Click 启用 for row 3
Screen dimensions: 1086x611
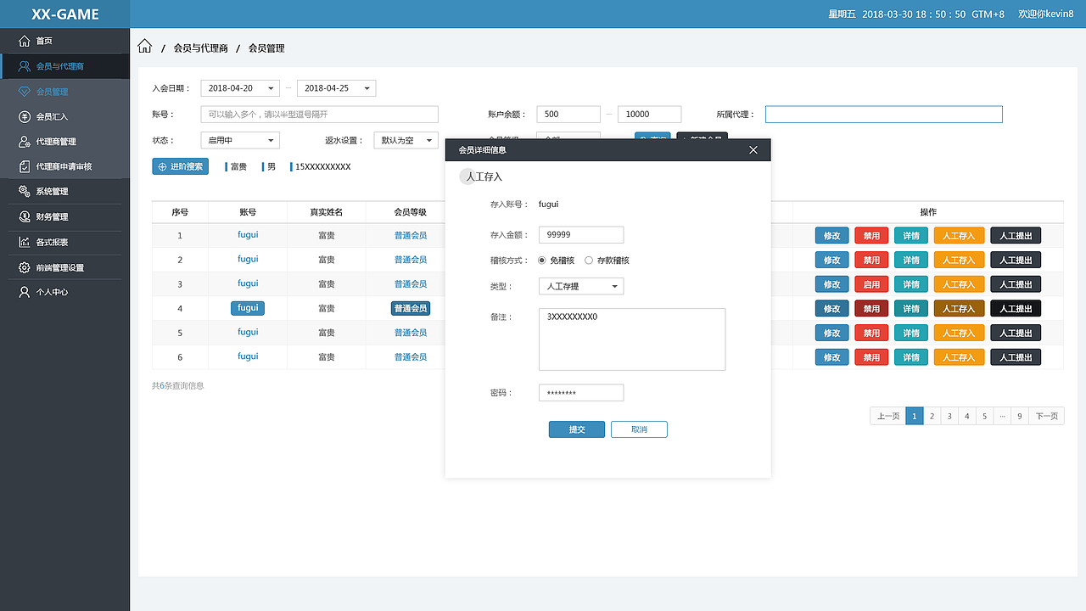[x=871, y=284]
